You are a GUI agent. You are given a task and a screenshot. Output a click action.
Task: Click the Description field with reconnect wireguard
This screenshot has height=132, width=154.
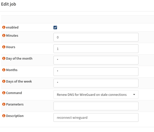pyautogui.click(x=96, y=117)
